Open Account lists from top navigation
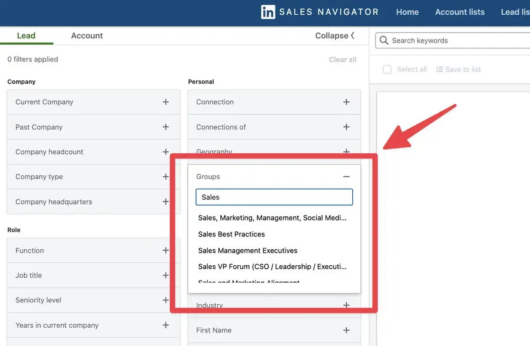 click(x=459, y=12)
